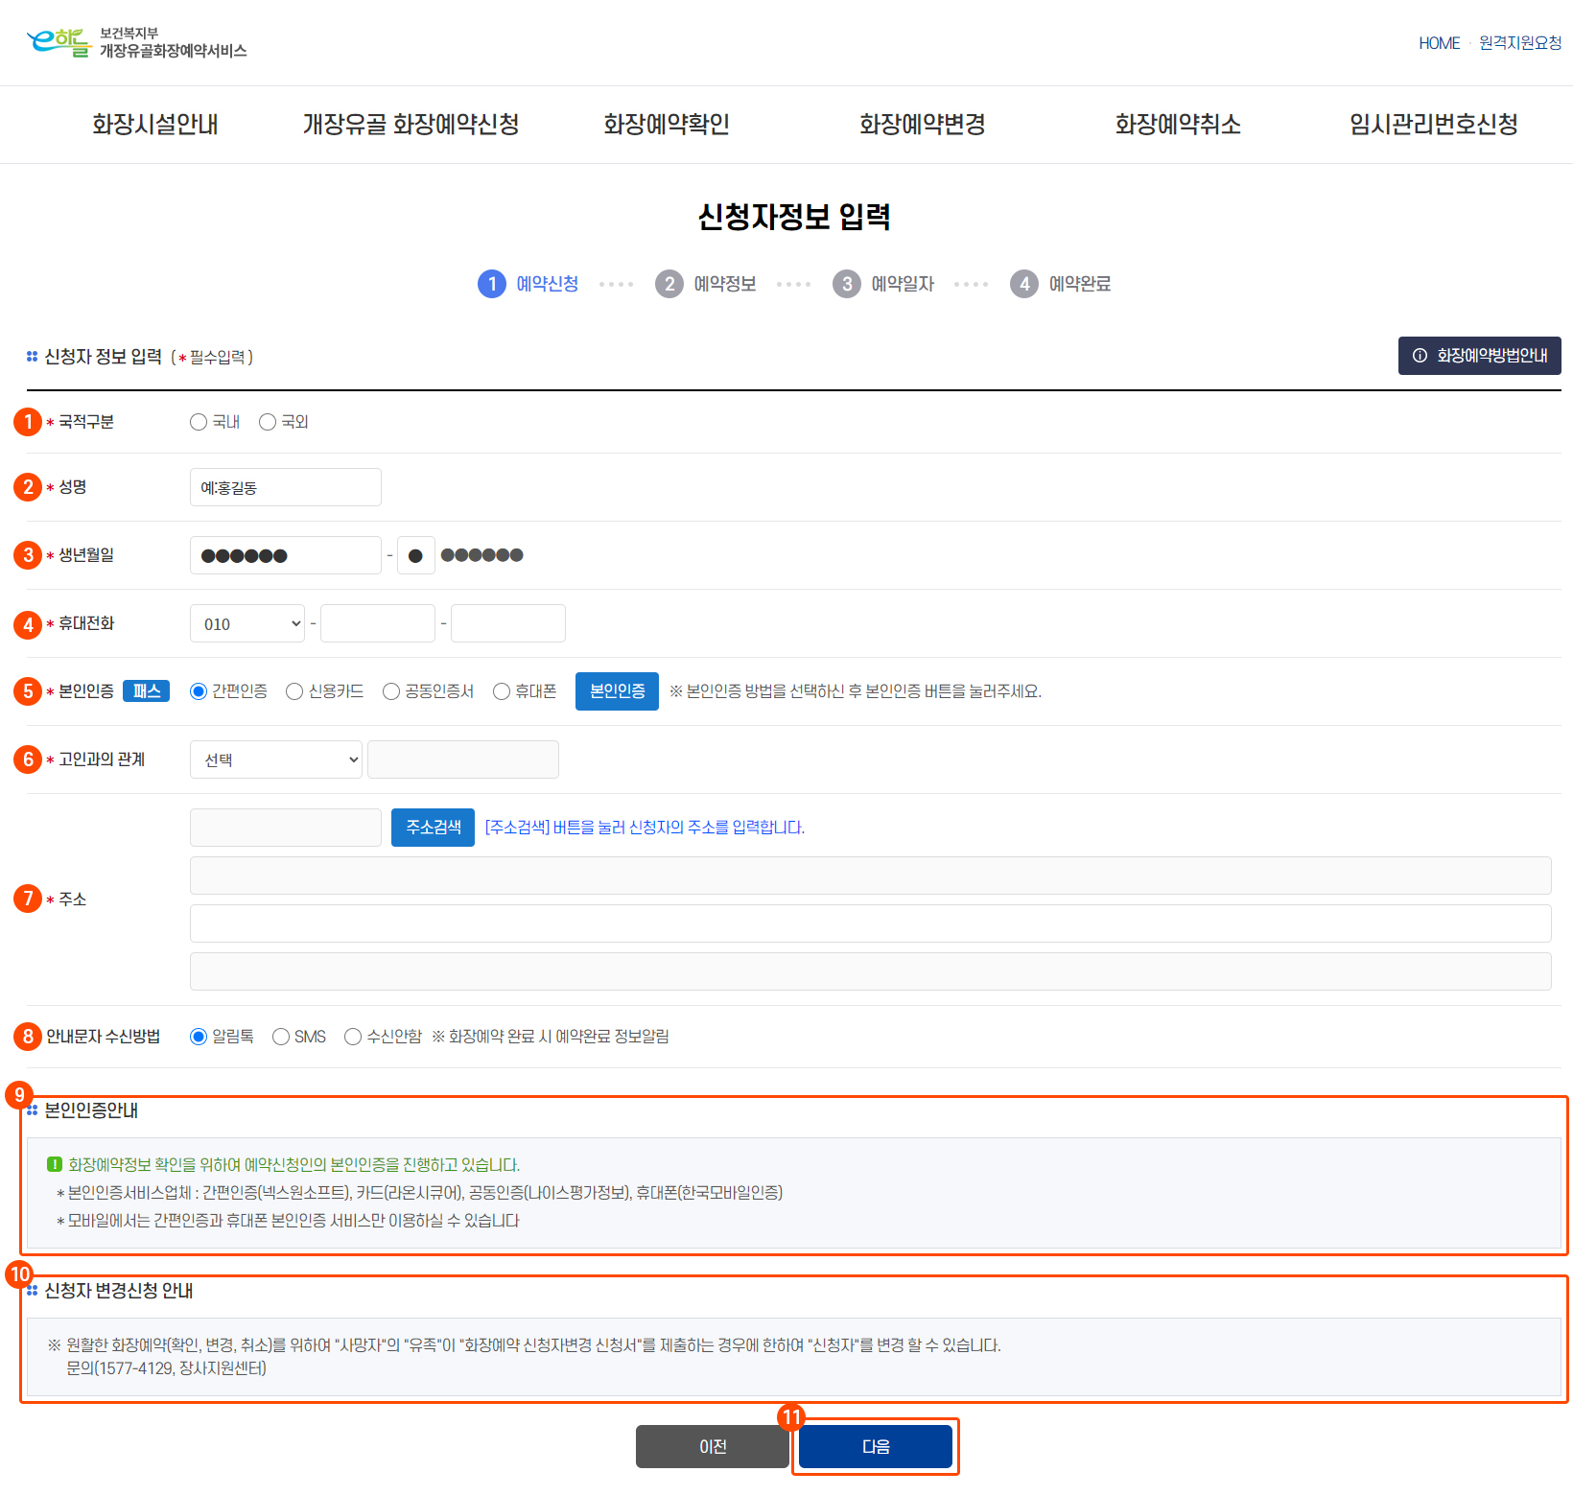The height and width of the screenshot is (1495, 1573).
Task: Open 화장예약확인 menu
Action: pyautogui.click(x=667, y=125)
